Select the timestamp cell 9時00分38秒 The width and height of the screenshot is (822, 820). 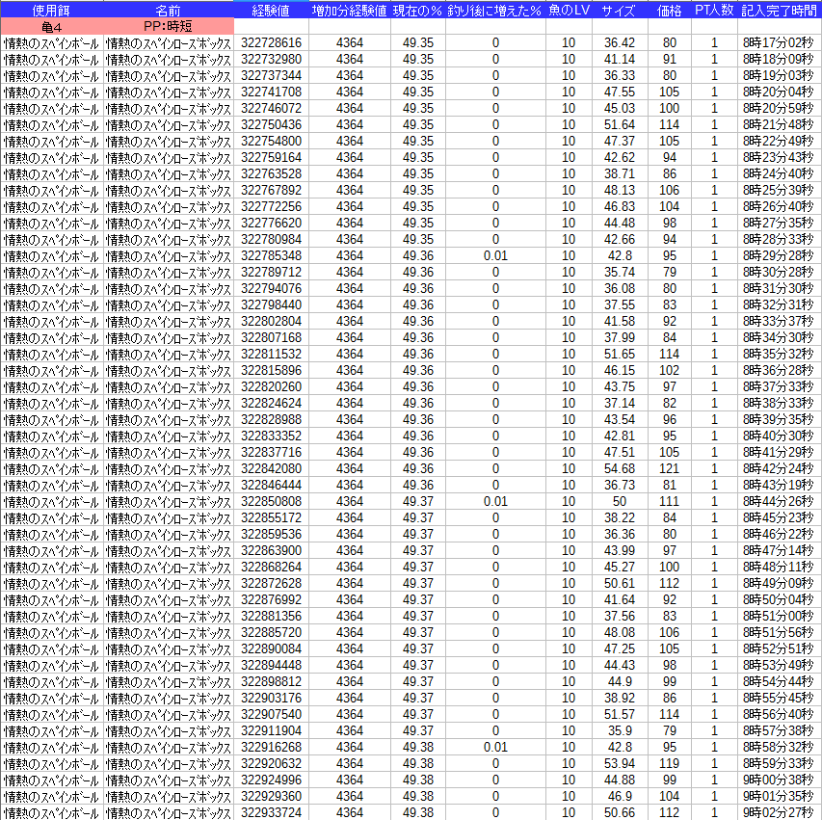779,780
